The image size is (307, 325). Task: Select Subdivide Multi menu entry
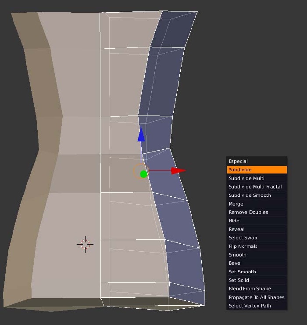tap(257, 178)
